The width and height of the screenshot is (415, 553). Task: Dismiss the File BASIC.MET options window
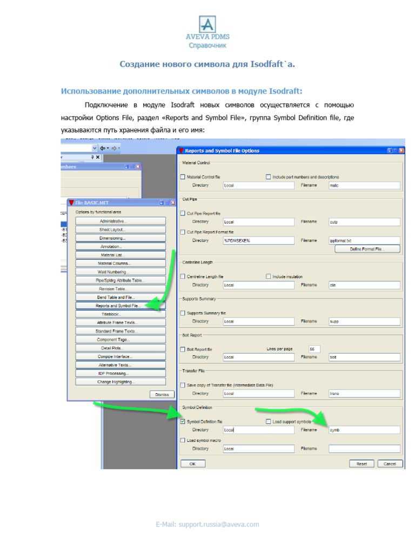point(162,395)
